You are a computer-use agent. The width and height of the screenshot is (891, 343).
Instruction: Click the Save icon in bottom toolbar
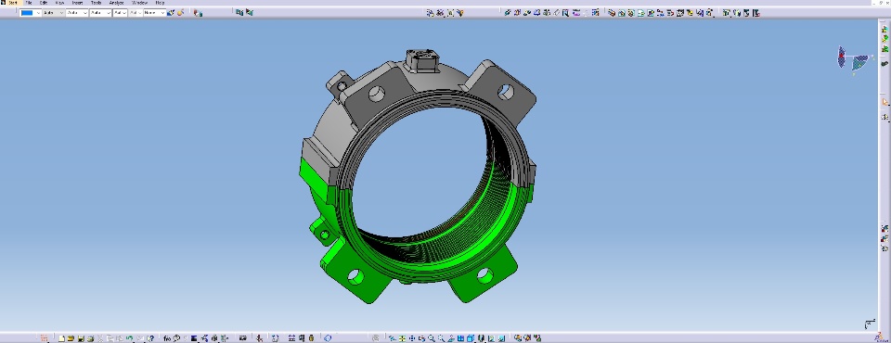pos(82,338)
